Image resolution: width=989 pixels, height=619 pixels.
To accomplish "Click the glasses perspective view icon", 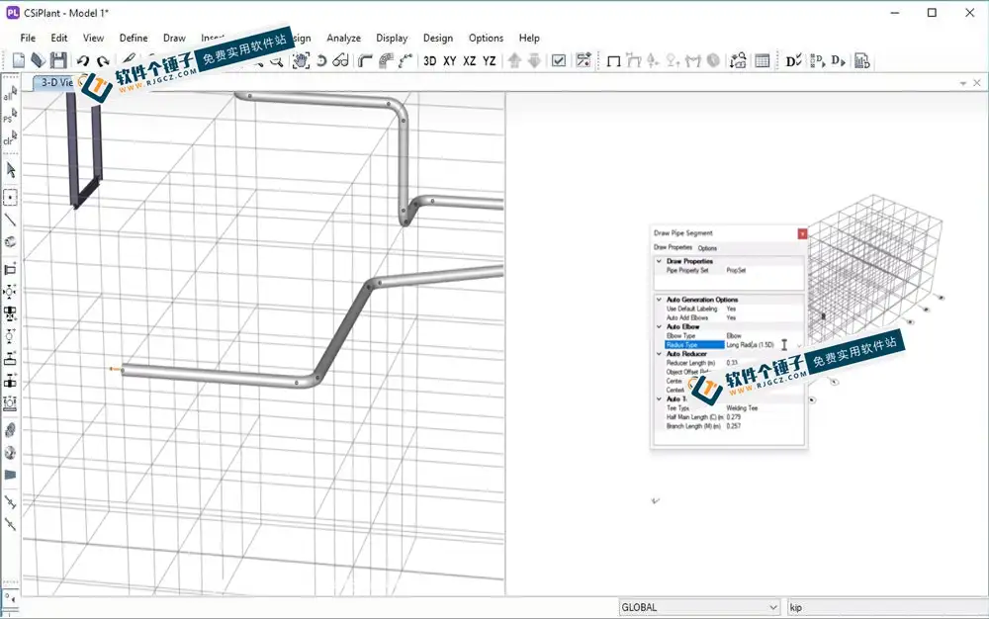I will (340, 60).
